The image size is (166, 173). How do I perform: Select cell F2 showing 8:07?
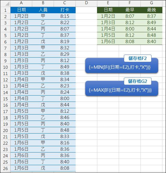130,16
